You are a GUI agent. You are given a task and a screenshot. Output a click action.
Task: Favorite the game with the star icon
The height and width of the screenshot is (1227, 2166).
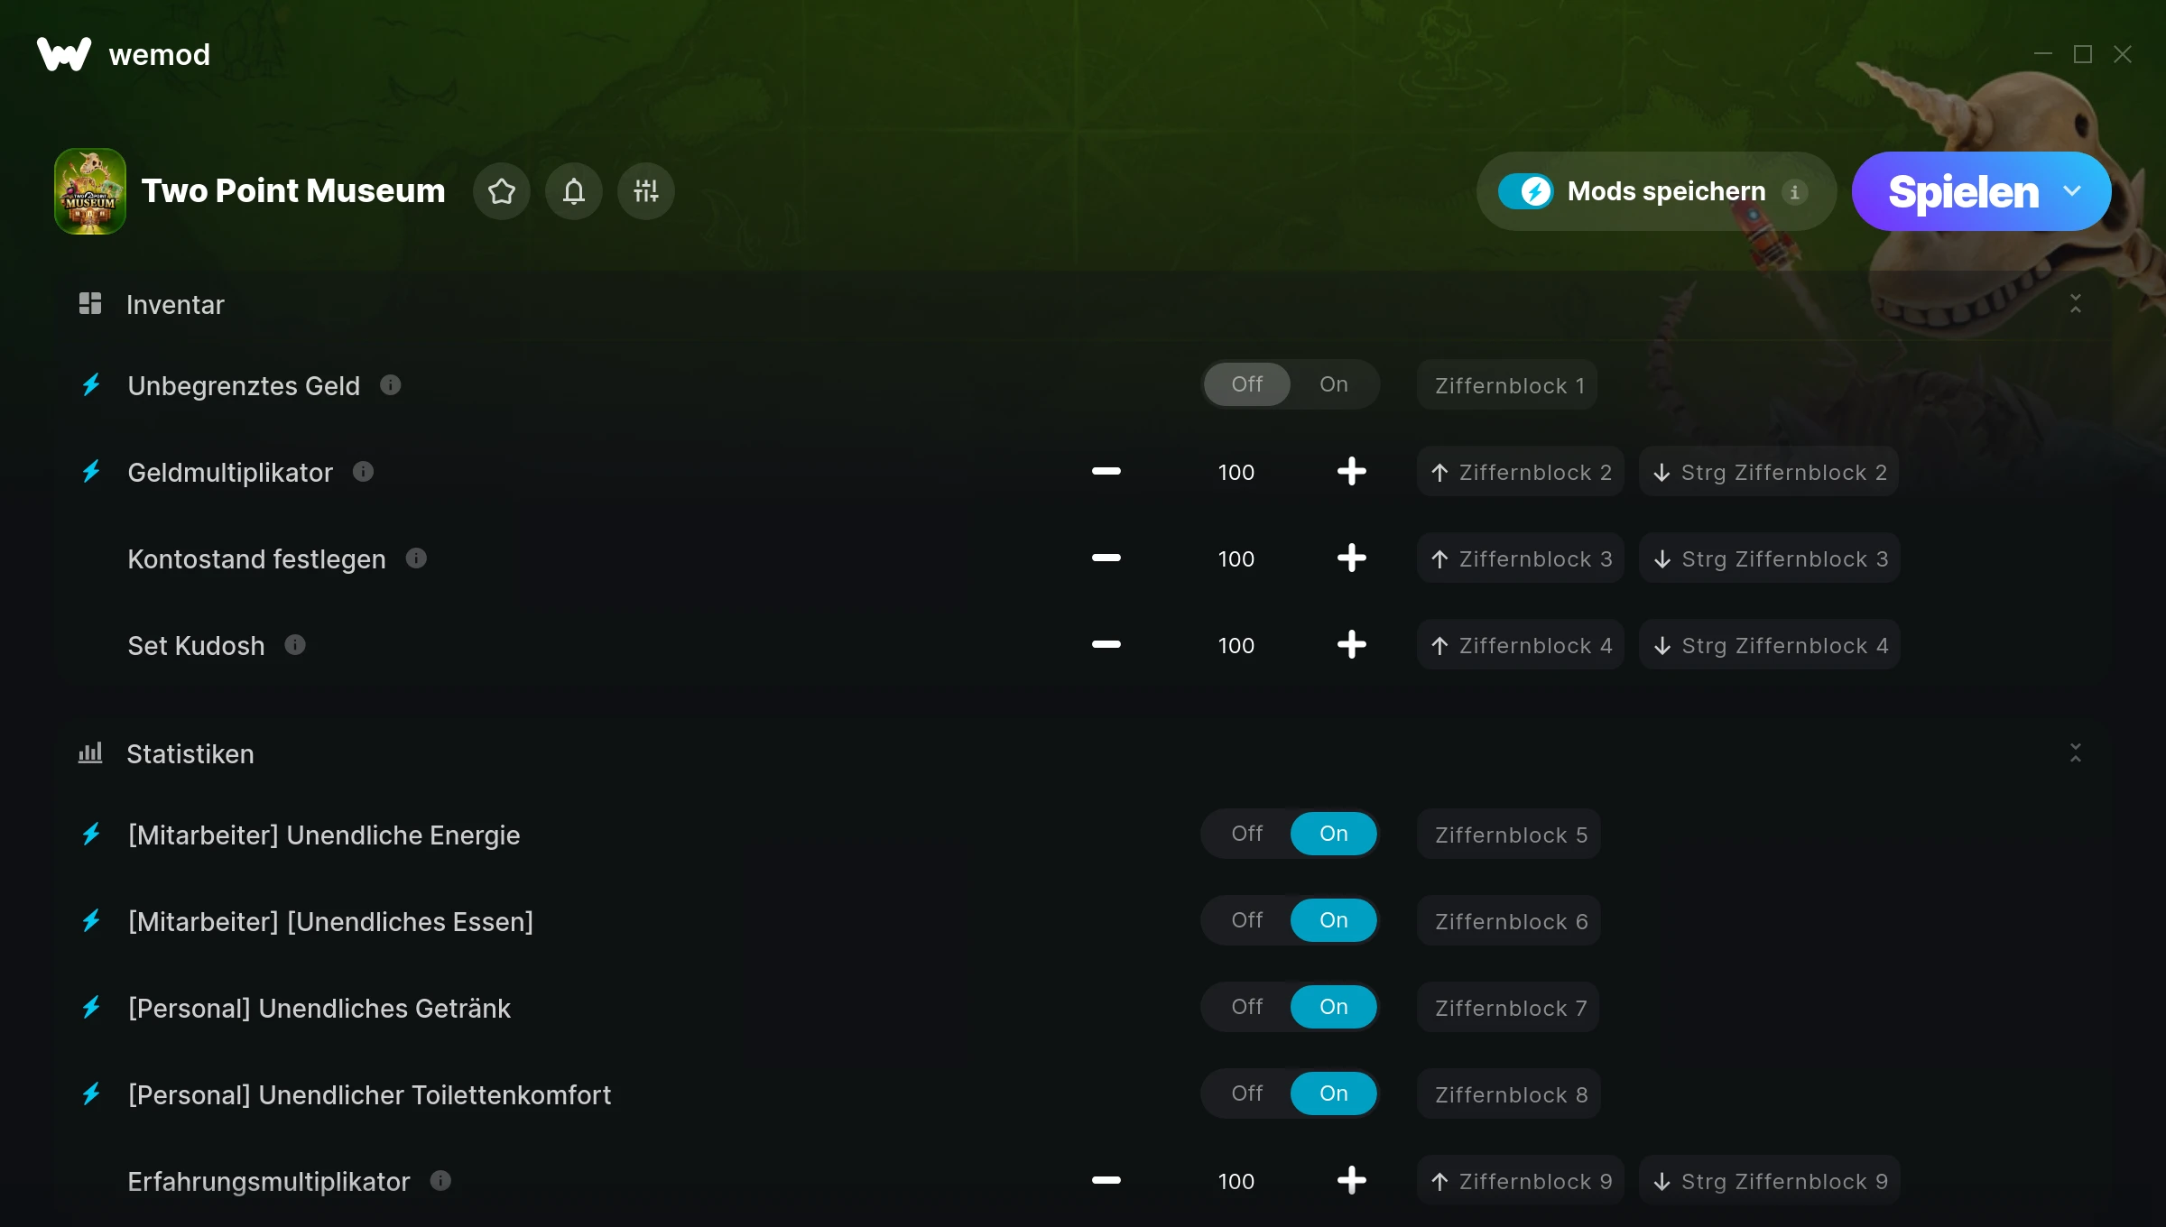click(502, 191)
